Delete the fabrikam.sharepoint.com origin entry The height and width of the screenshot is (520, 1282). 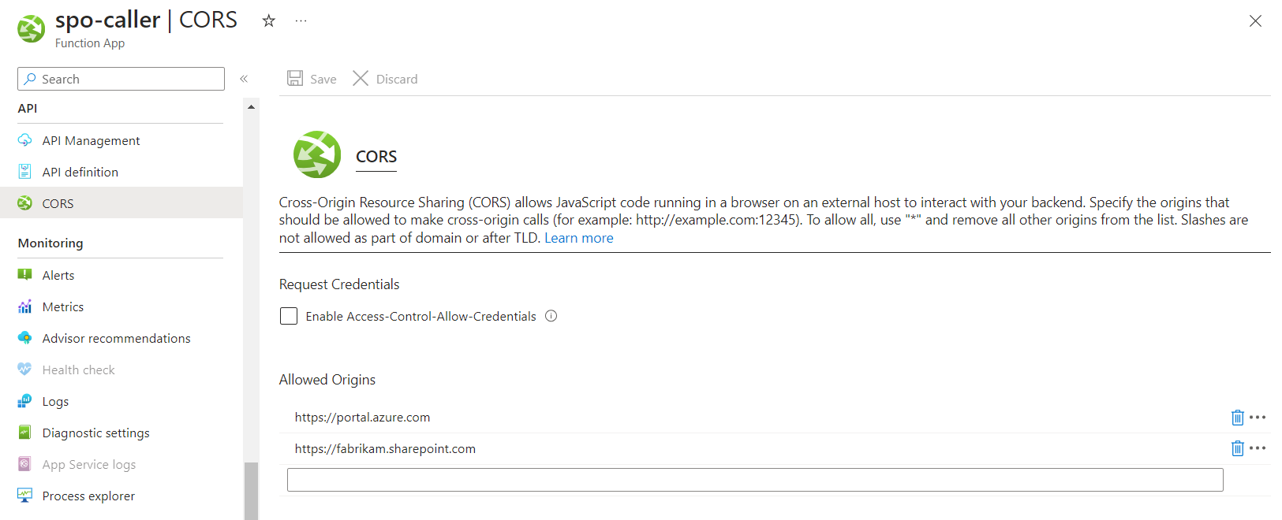1237,449
